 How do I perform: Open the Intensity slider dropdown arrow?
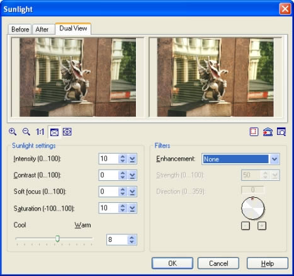[132, 159]
